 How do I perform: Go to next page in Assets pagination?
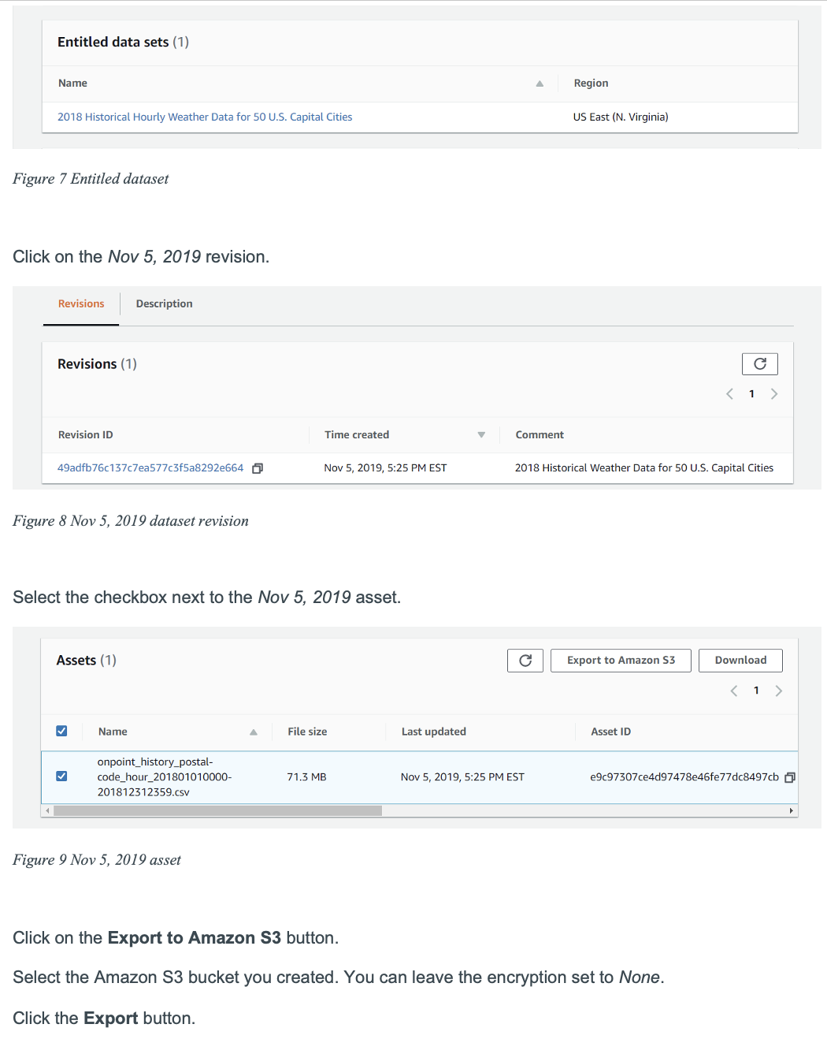(x=779, y=691)
